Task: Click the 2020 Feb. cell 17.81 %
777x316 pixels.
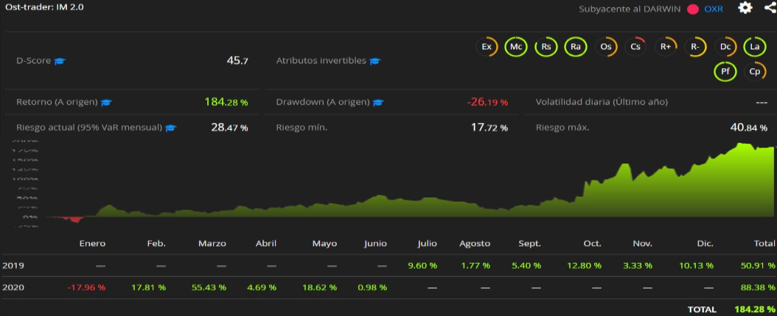Action: click(x=149, y=287)
